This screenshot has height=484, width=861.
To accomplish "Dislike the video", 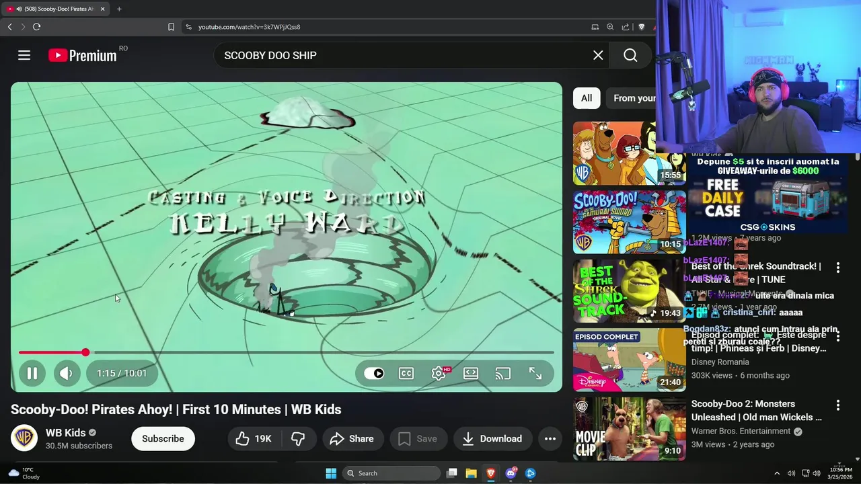I will [298, 438].
